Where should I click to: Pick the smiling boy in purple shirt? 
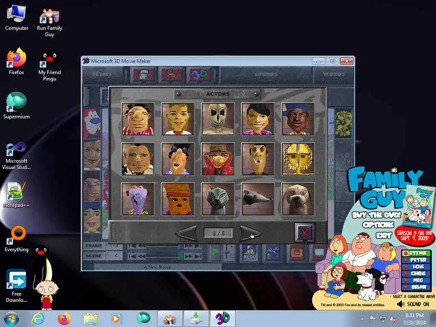click(x=258, y=119)
